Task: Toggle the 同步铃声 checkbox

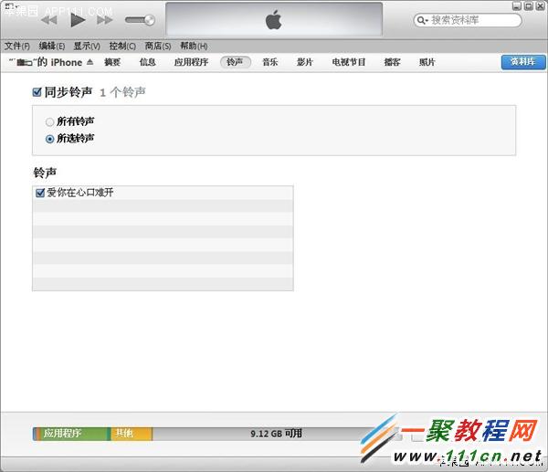Action: (37, 92)
